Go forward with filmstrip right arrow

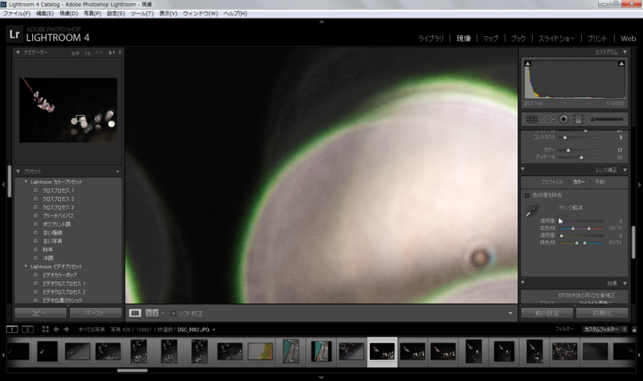[x=66, y=330]
